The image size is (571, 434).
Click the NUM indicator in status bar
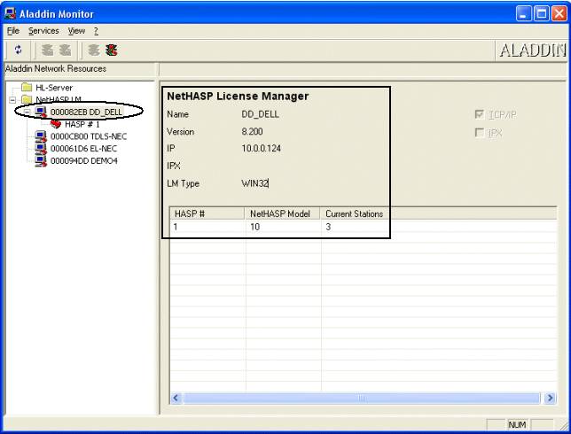tap(517, 424)
